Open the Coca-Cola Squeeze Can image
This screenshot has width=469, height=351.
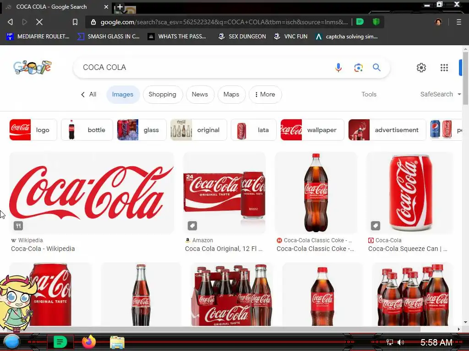pos(410,193)
